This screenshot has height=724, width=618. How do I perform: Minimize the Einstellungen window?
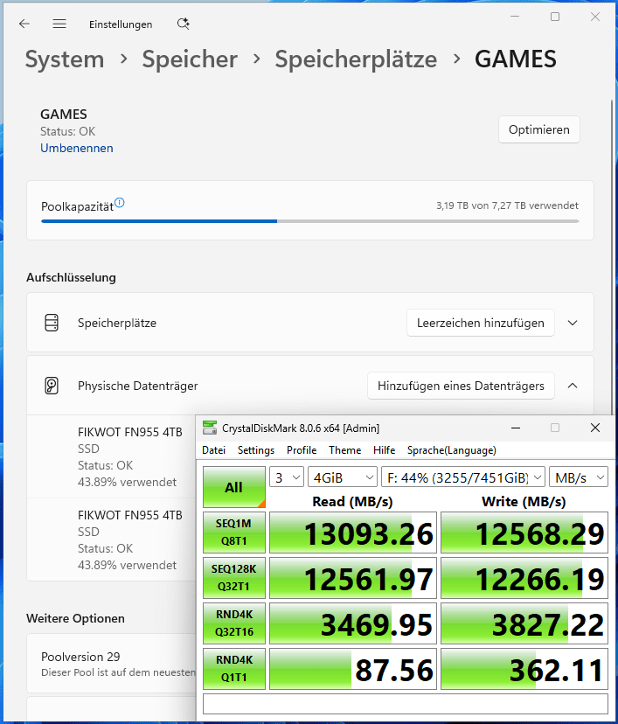515,17
